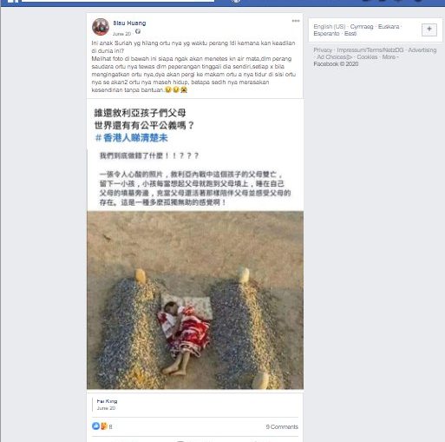The height and width of the screenshot is (442, 445).
Task: Select Euskara language
Action: 389,27
